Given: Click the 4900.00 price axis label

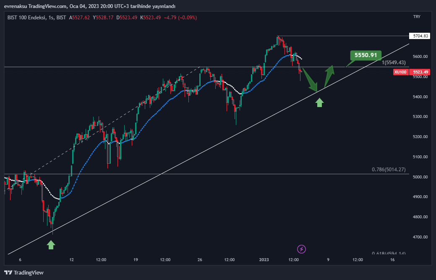Looking at the screenshot, I should point(420,196).
